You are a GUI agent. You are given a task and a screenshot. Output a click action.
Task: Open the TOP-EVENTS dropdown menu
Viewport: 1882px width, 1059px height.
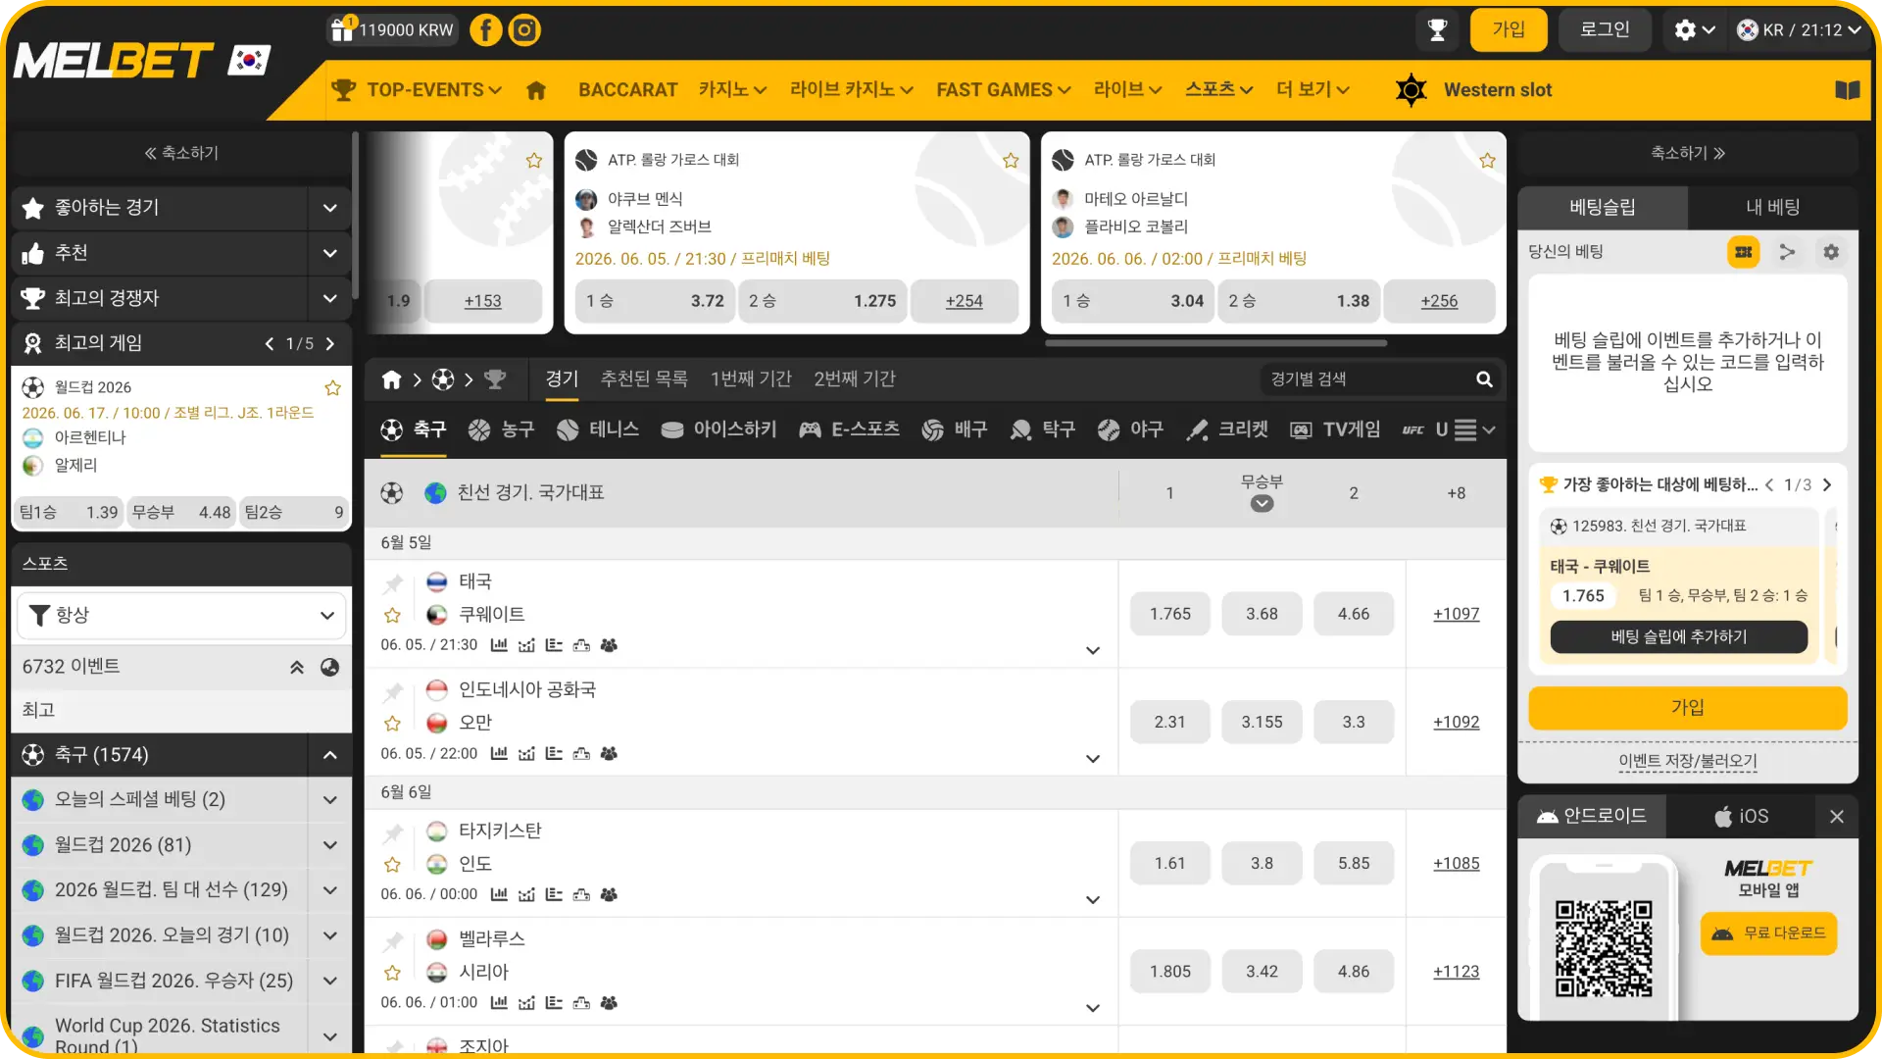coord(419,90)
